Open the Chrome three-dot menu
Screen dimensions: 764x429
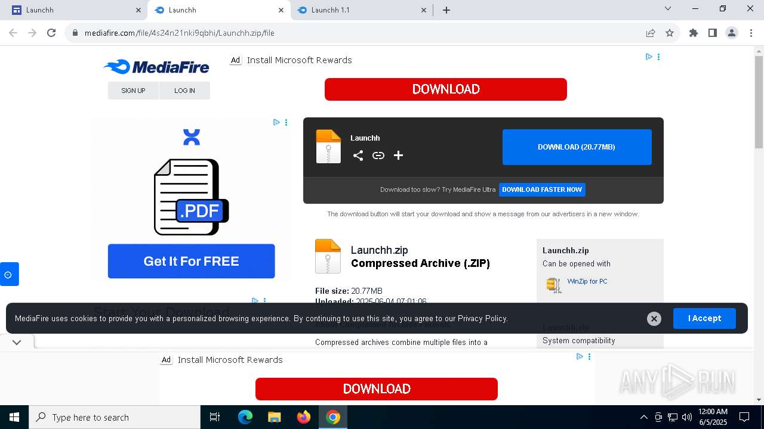750,33
